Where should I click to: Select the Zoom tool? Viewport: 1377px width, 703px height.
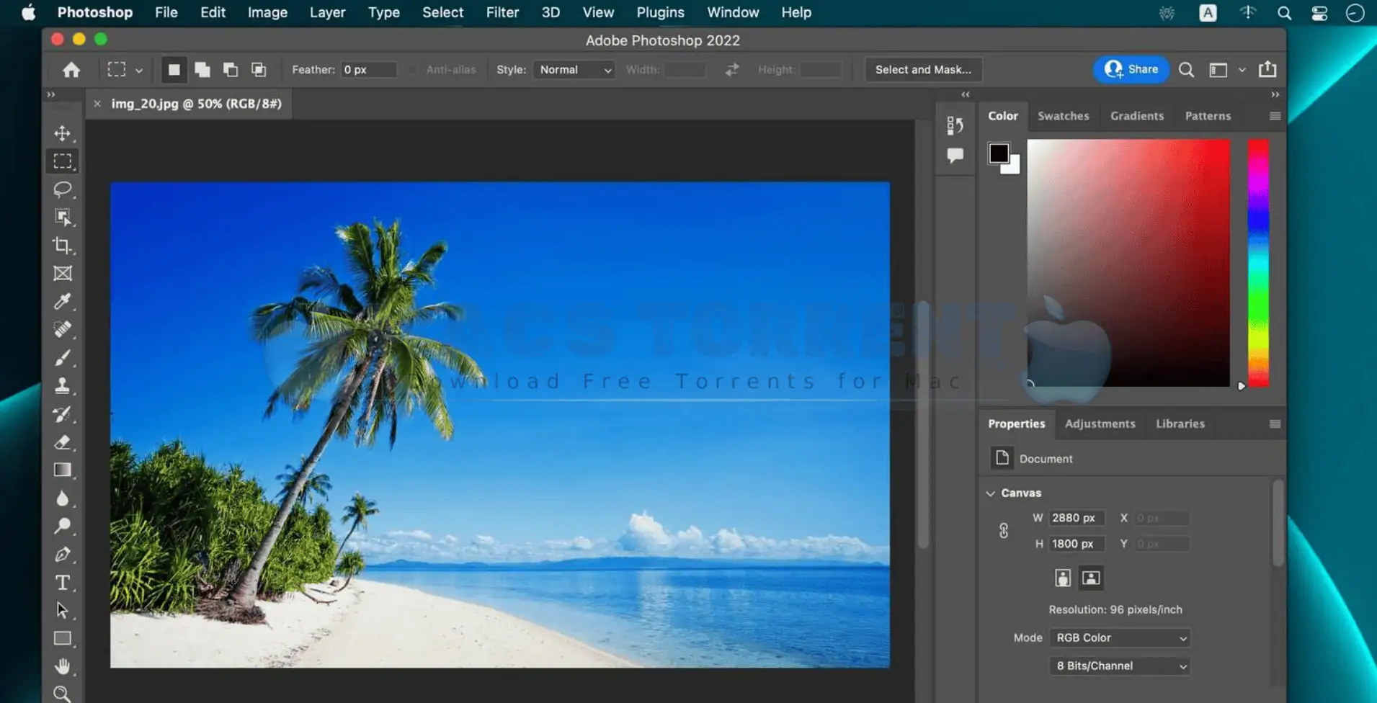pyautogui.click(x=63, y=694)
